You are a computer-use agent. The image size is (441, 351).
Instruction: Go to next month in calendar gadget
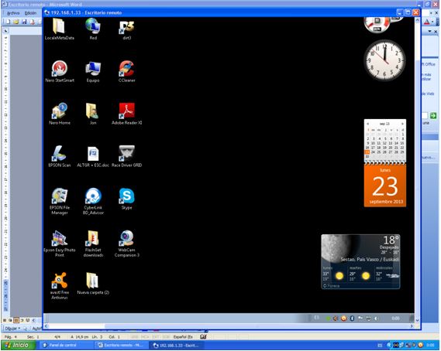tap(402, 124)
